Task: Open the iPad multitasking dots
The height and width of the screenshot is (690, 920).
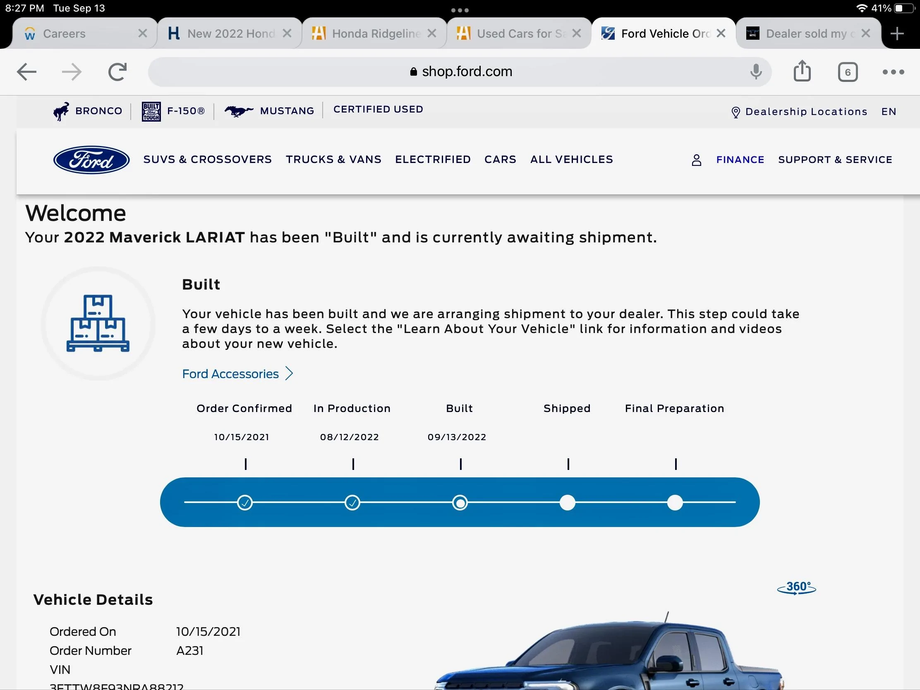Action: [460, 10]
